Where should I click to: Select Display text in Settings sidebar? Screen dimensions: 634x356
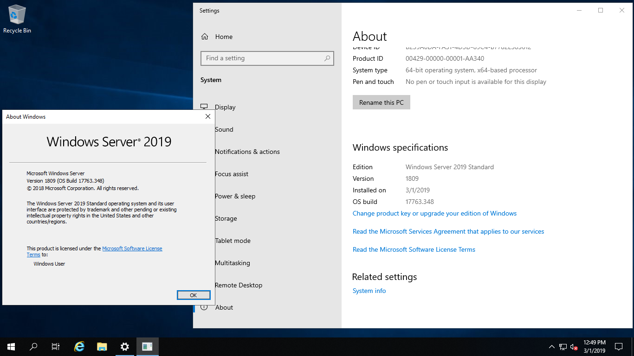pyautogui.click(x=226, y=107)
